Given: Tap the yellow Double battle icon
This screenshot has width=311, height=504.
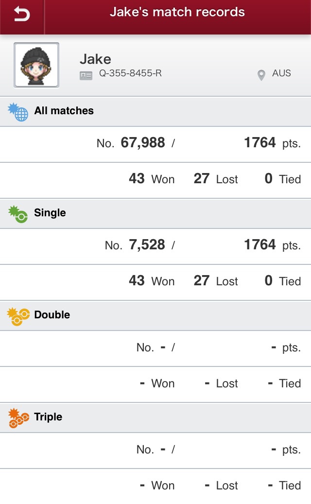Looking at the screenshot, I should point(18,316).
